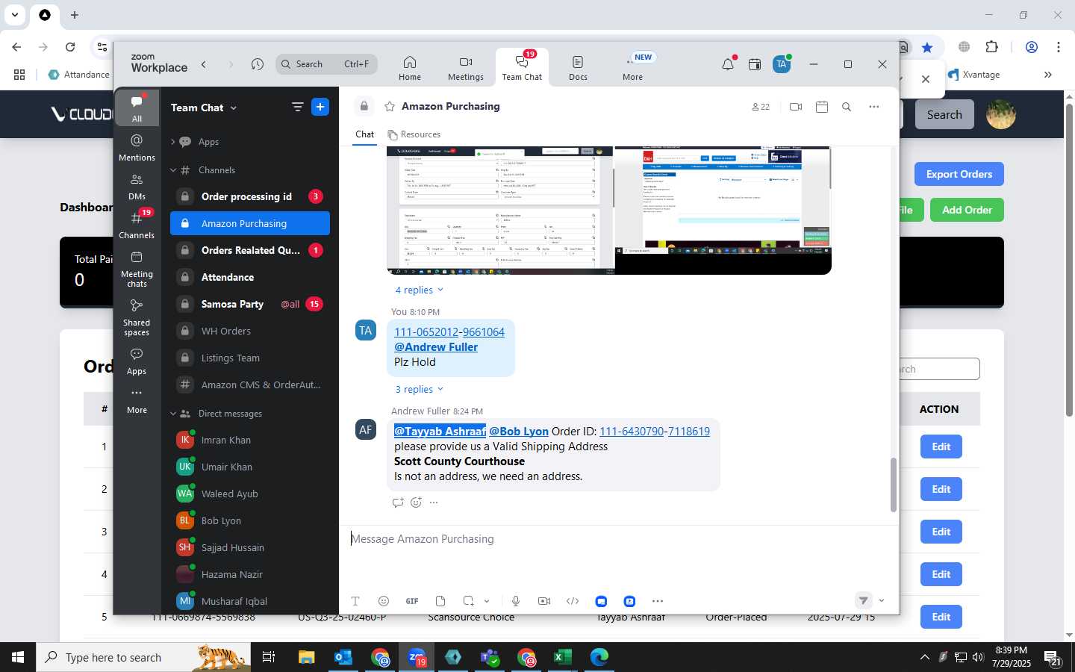Collapse the Direct messages section
This screenshot has width=1075, height=672.
(x=172, y=414)
